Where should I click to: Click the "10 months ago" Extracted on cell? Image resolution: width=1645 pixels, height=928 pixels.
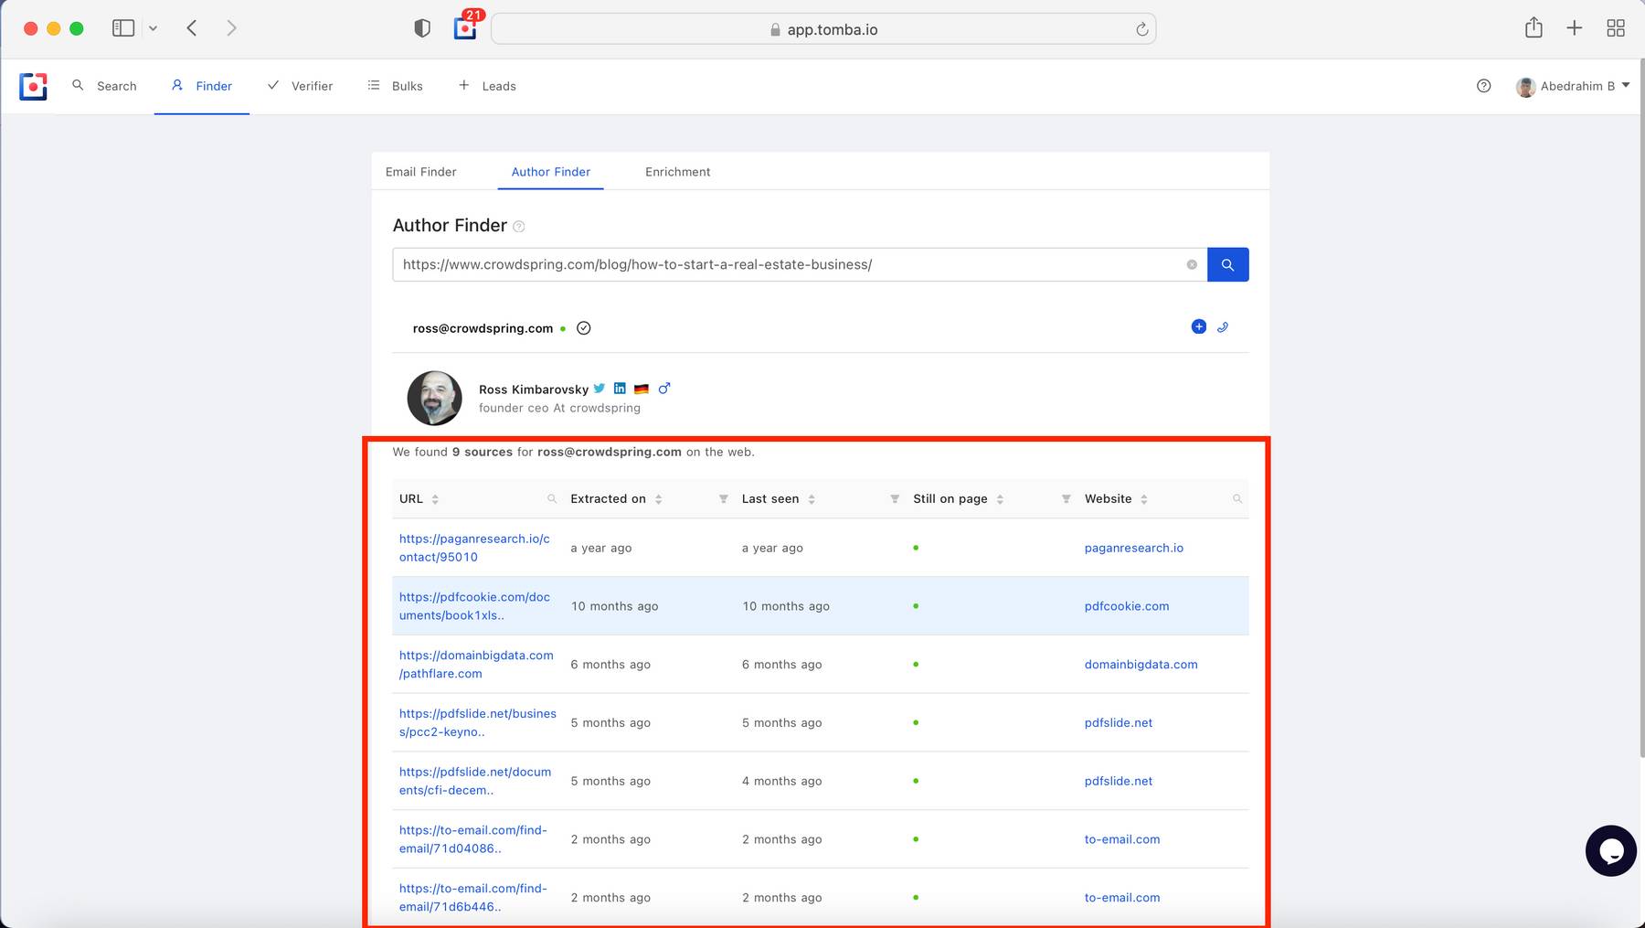[x=614, y=606]
